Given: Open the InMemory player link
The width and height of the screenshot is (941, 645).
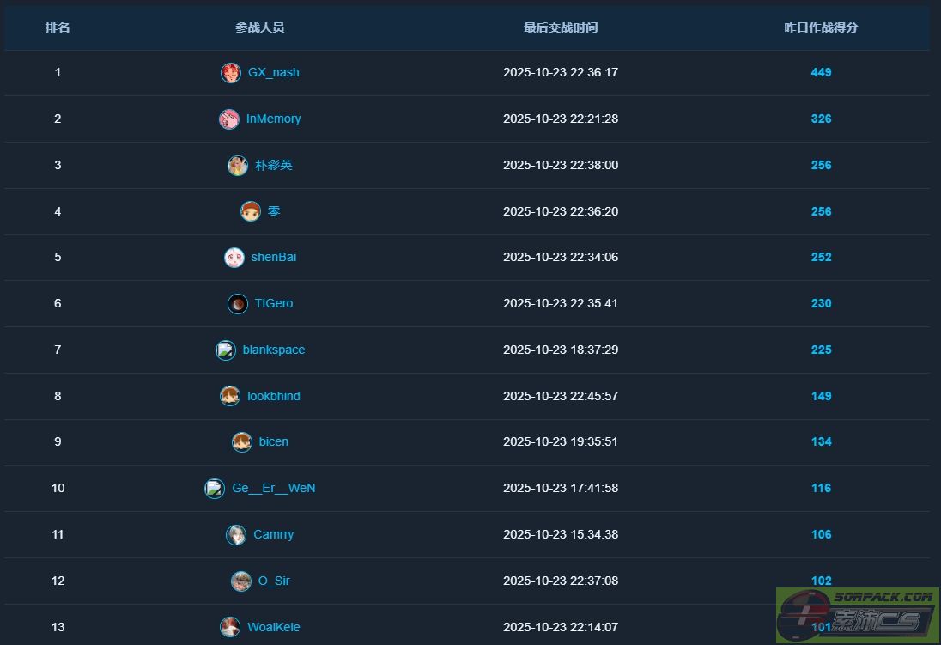Looking at the screenshot, I should tap(273, 119).
